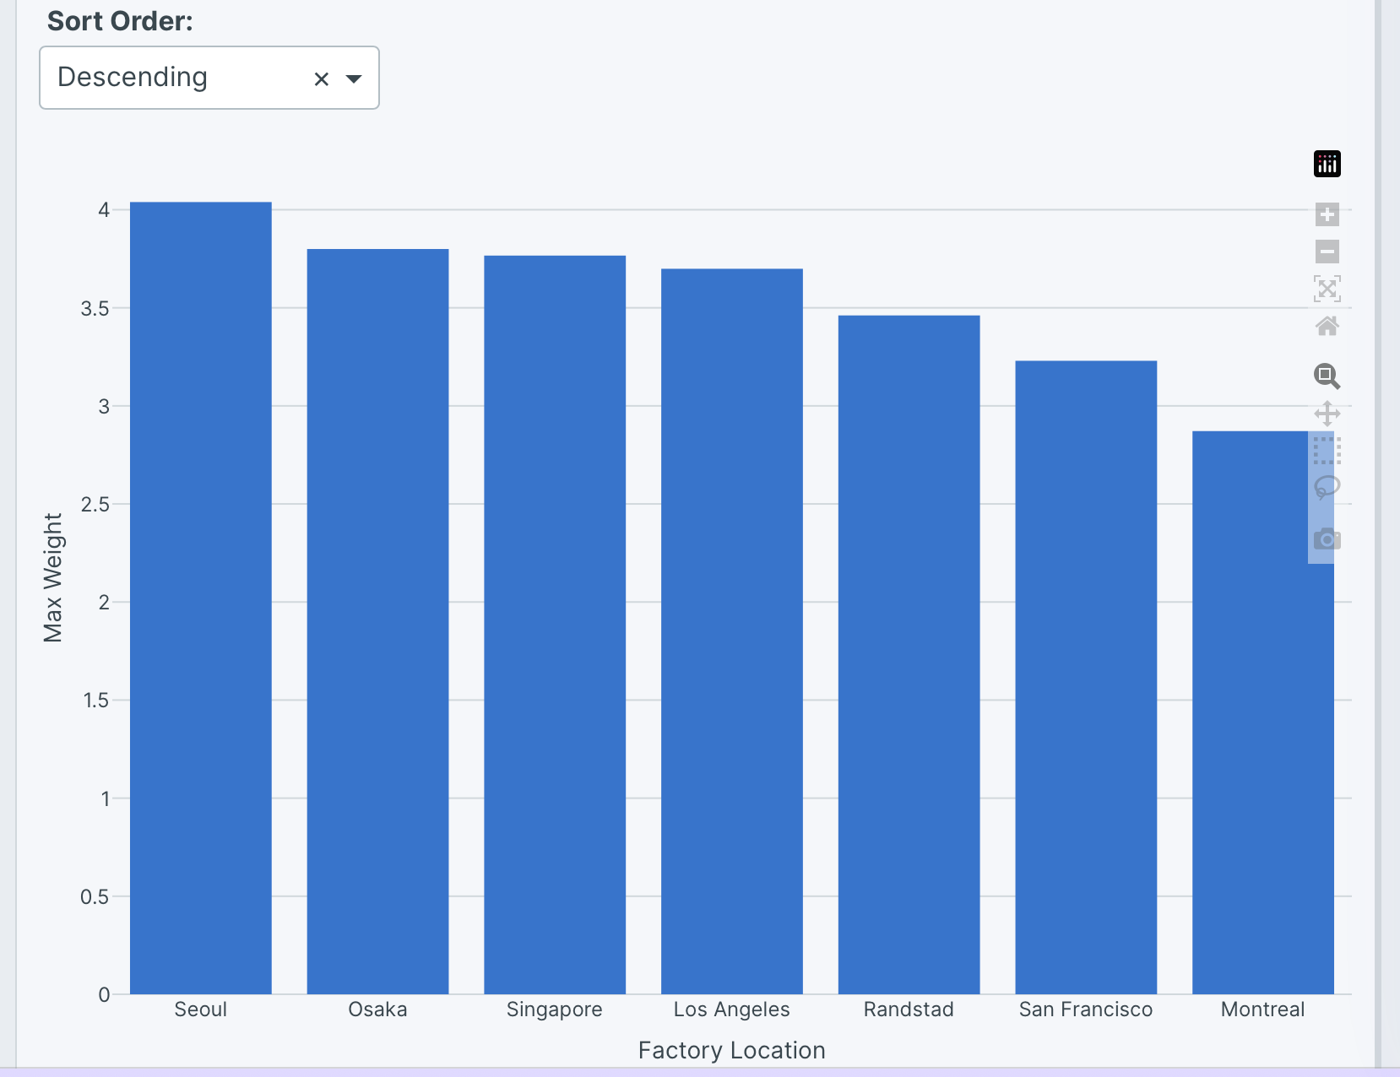Viewport: 1400px width, 1077px height.
Task: Select the box select icon
Action: [x=1327, y=451]
